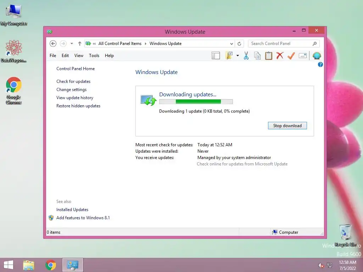The height and width of the screenshot is (272, 363).
Task: Refresh the Windows Update page
Action: tap(239, 44)
